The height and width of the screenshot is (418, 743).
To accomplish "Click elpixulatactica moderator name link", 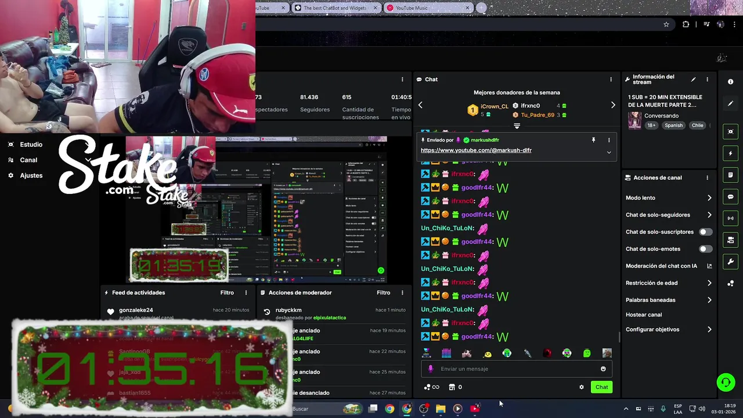I will (330, 318).
